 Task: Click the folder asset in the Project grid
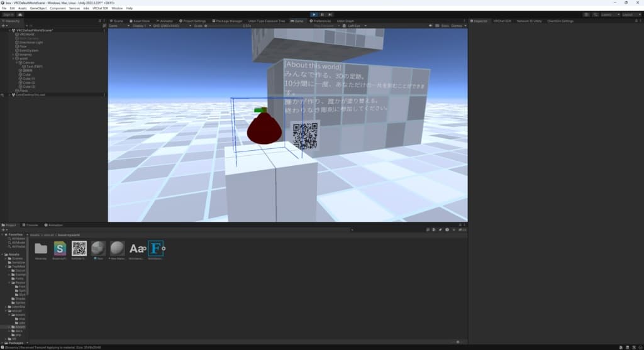click(41, 248)
